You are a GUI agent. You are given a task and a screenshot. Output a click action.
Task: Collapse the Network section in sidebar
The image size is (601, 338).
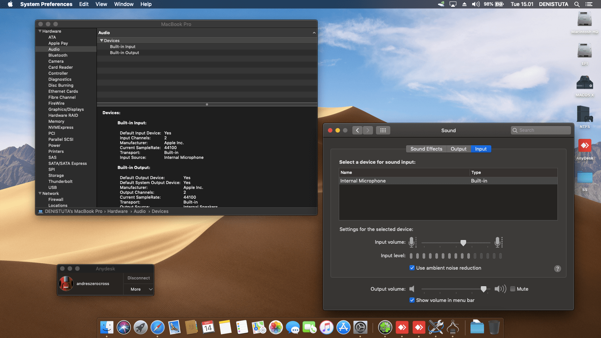point(40,193)
